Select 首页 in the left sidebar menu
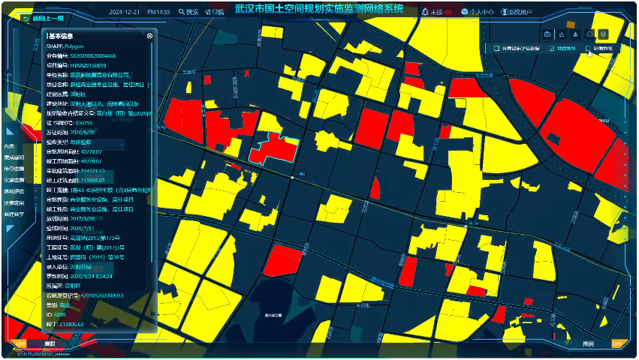The image size is (639, 360). click(10, 146)
